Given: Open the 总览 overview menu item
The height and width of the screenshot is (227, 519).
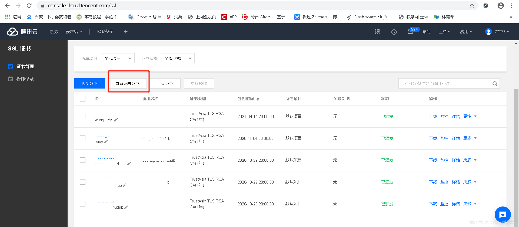Looking at the screenshot, I should [54, 32].
